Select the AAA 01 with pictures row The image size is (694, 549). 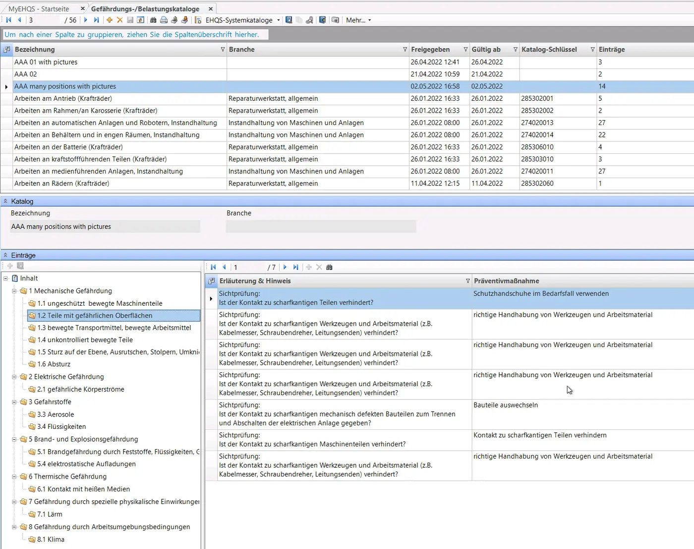[x=347, y=62]
